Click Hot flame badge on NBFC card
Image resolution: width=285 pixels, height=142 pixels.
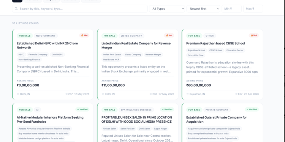pos(84,36)
